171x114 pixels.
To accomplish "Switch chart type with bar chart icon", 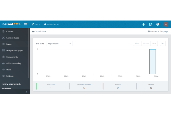I will pyautogui.click(x=162, y=43).
